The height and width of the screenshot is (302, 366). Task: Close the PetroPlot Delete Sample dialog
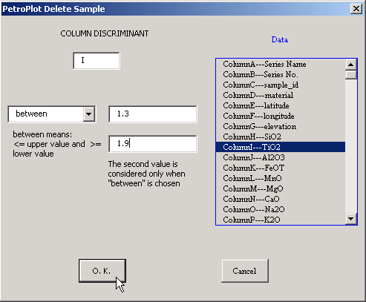tap(356, 9)
